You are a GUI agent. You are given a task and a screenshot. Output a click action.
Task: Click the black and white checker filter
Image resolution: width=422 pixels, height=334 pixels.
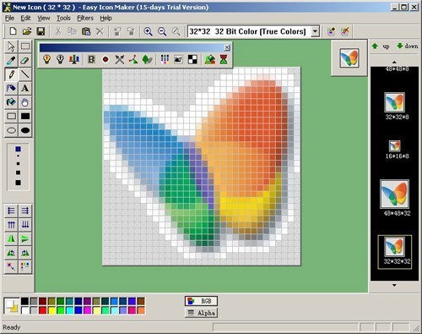point(192,59)
